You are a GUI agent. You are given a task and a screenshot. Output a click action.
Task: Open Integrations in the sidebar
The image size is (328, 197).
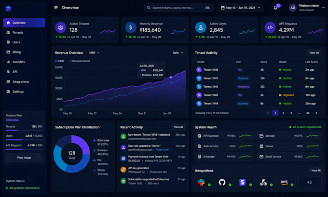tap(24, 82)
